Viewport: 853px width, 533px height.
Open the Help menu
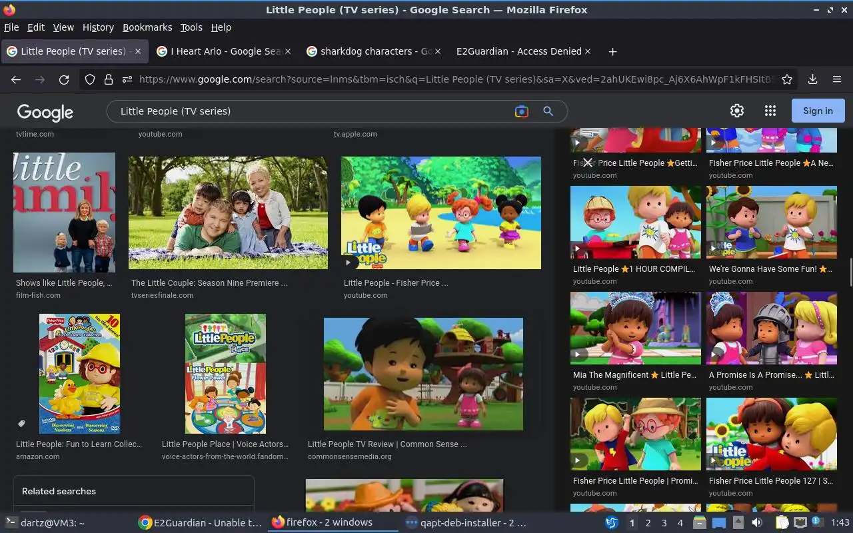tap(221, 27)
